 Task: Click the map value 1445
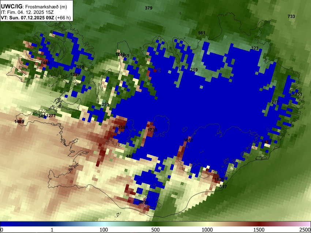coord(45,63)
